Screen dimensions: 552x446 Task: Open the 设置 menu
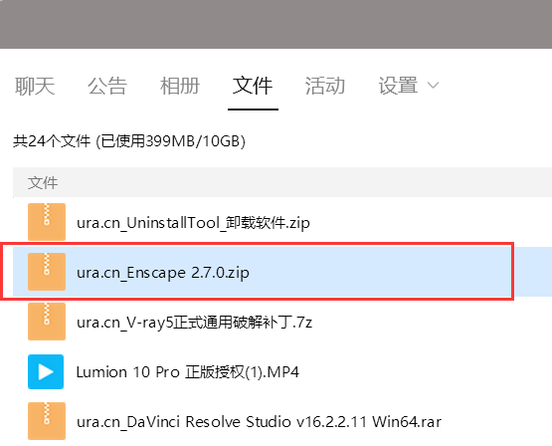coord(398,86)
